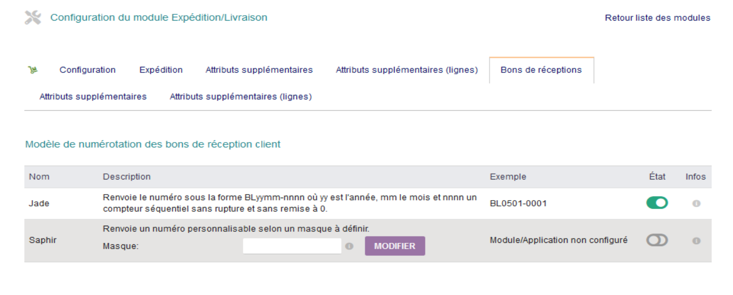
Task: Click the Nom column header
Action: pyautogui.click(x=39, y=177)
